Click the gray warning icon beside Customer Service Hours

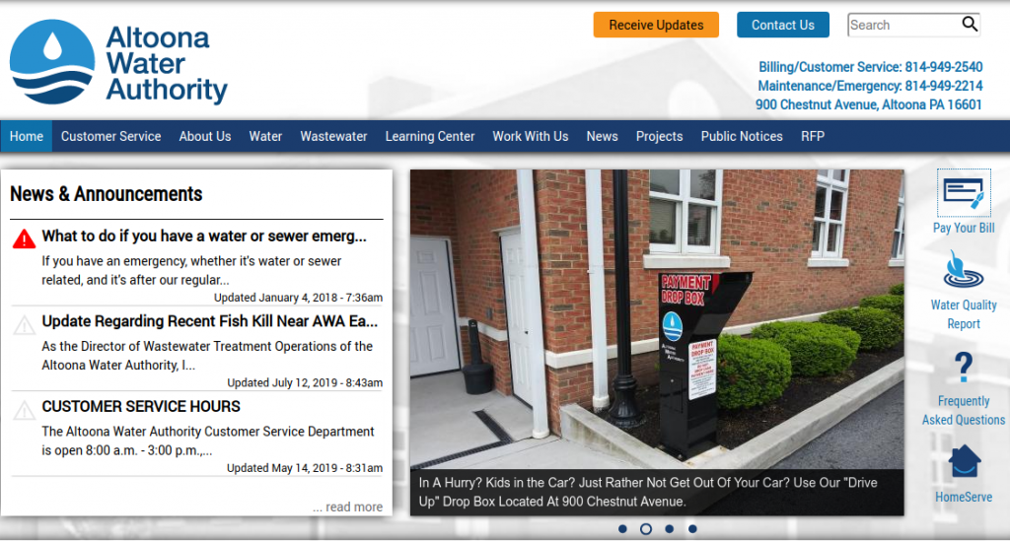(x=24, y=409)
